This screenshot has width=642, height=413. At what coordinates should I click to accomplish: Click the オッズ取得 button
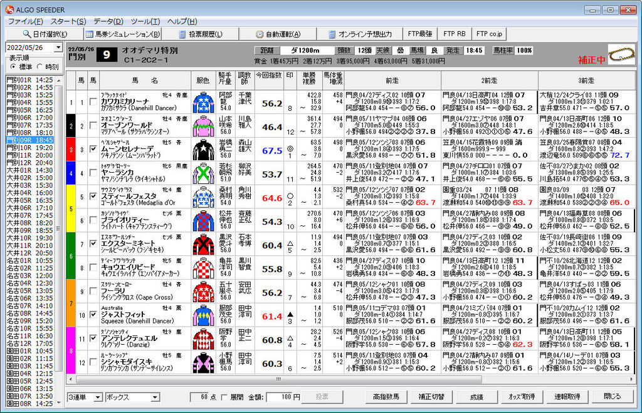point(522,397)
